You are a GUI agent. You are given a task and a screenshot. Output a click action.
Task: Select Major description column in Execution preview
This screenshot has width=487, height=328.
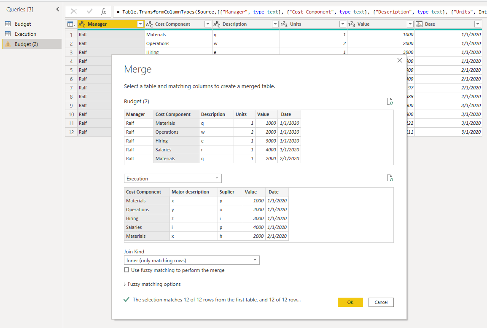tap(194, 192)
